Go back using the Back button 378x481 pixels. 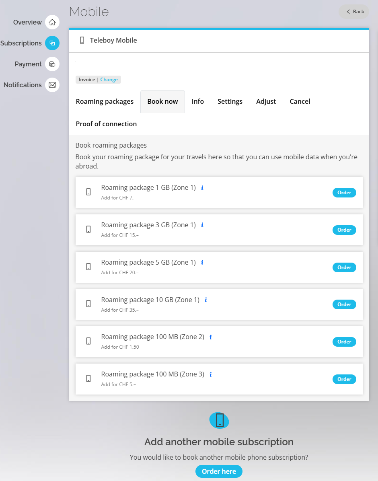354,12
